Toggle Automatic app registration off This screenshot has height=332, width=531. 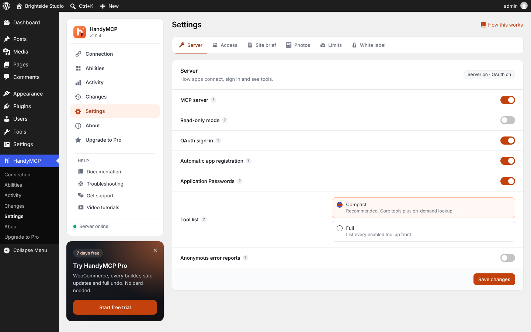(508, 161)
